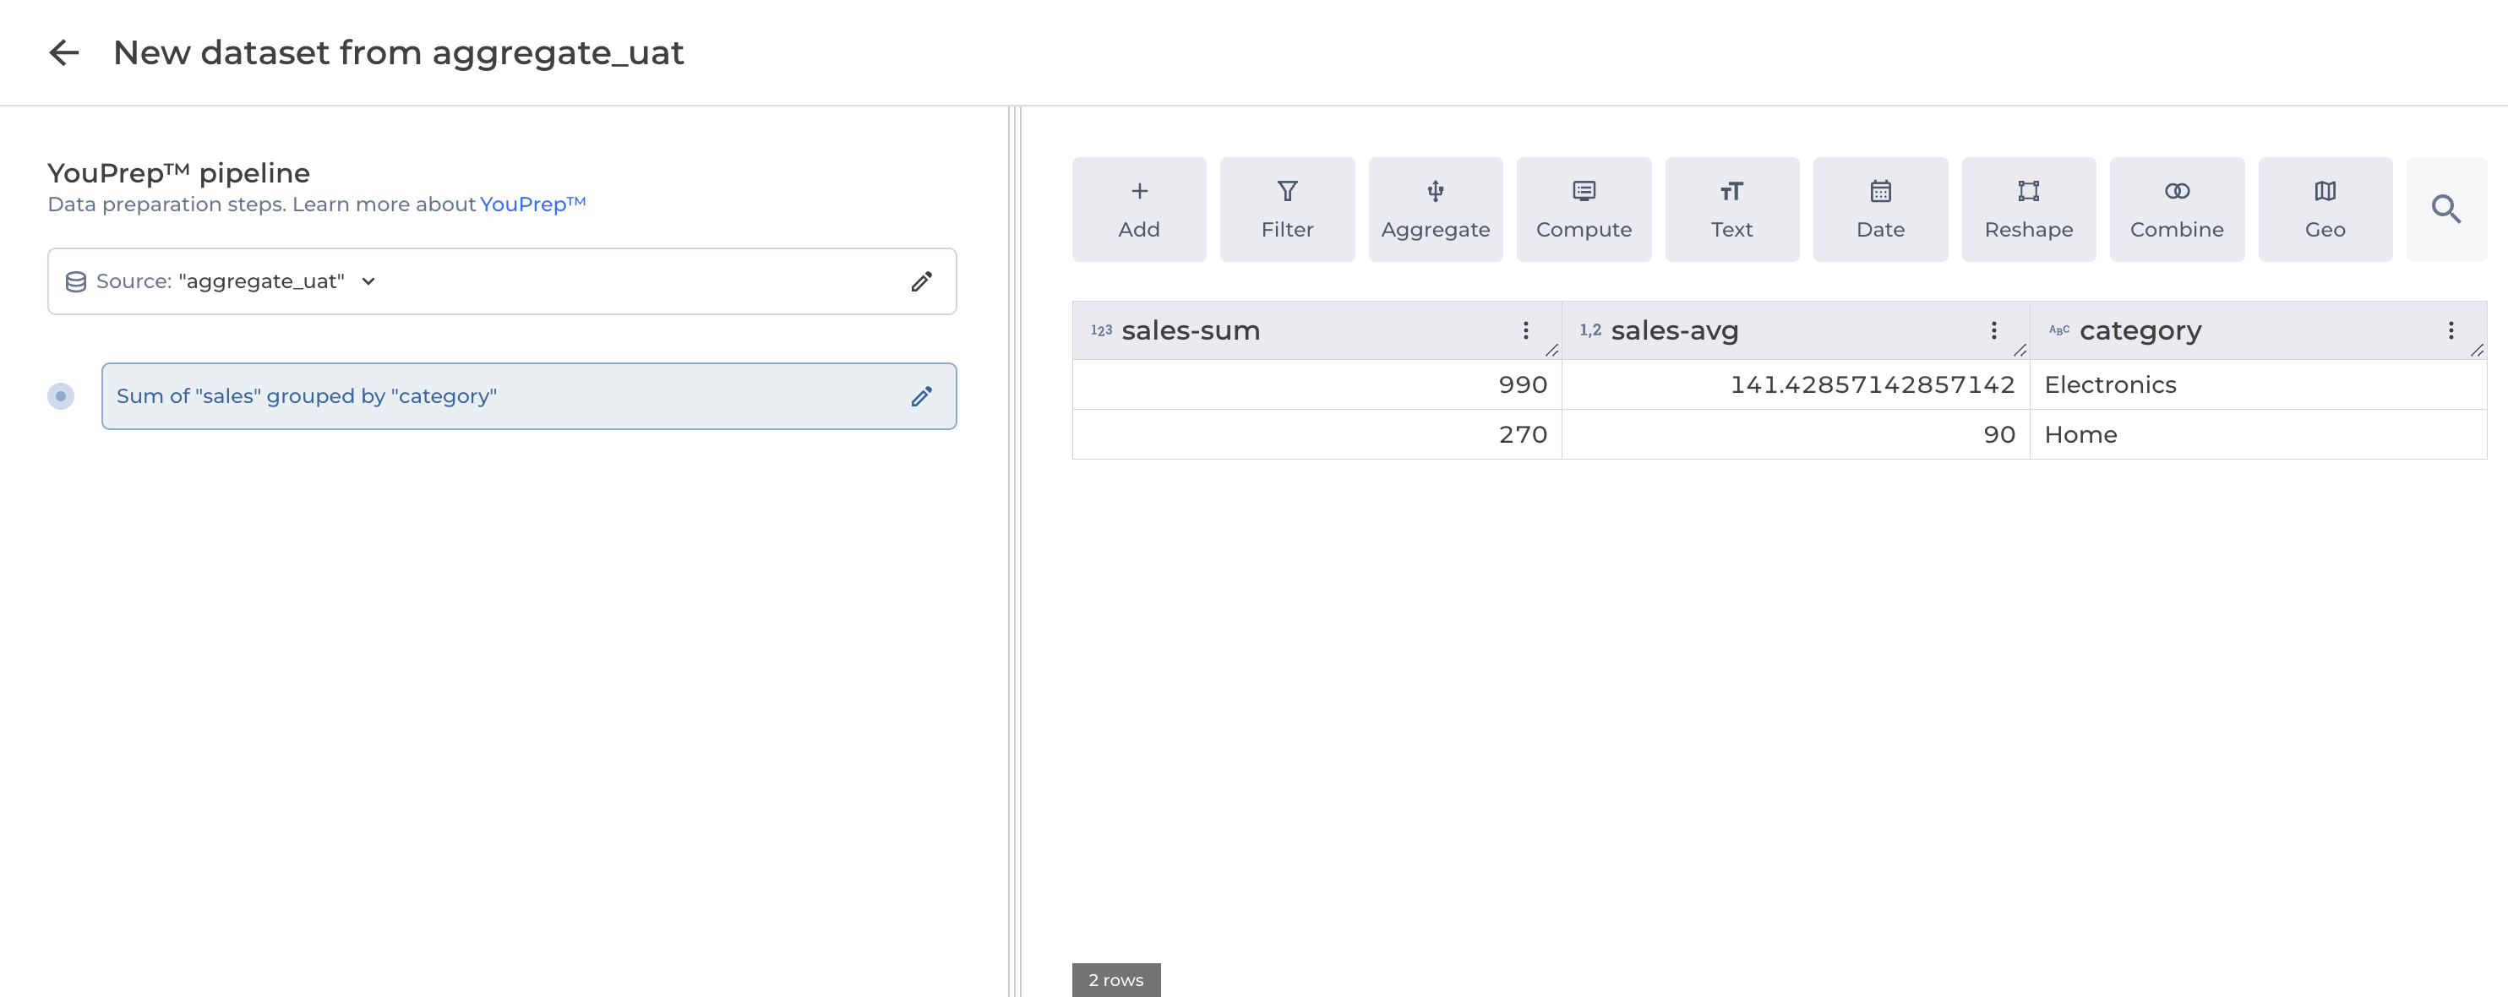This screenshot has width=2508, height=997.
Task: Open the Aggregate steps menu
Action: (x=1435, y=210)
